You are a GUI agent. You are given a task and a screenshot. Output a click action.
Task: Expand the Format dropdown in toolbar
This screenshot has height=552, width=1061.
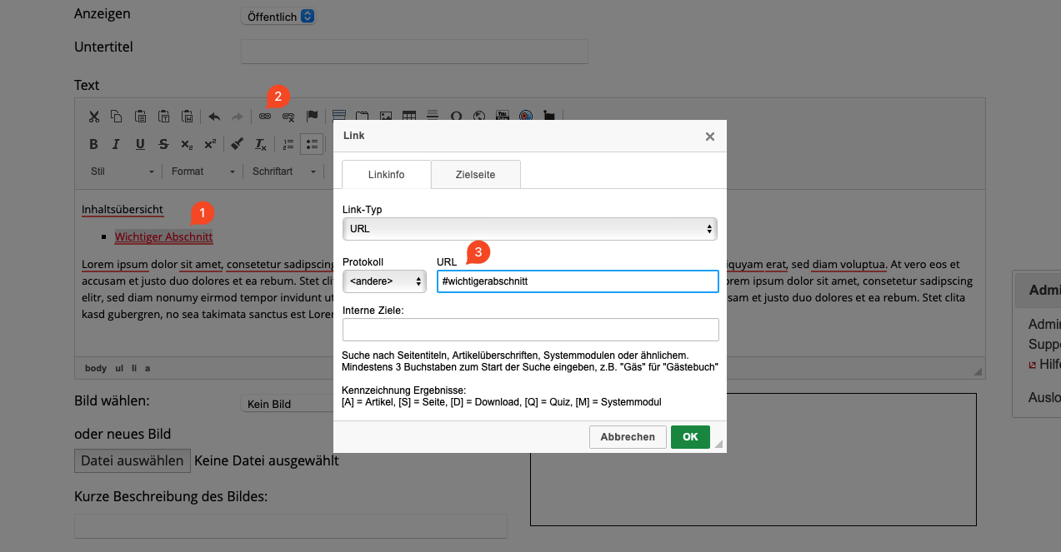click(x=203, y=172)
